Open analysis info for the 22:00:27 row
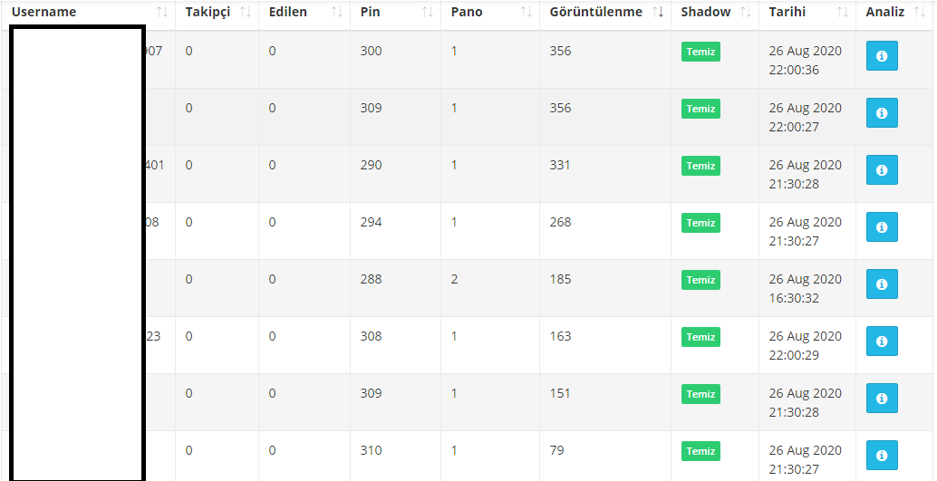The width and height of the screenshot is (937, 481). (x=882, y=113)
